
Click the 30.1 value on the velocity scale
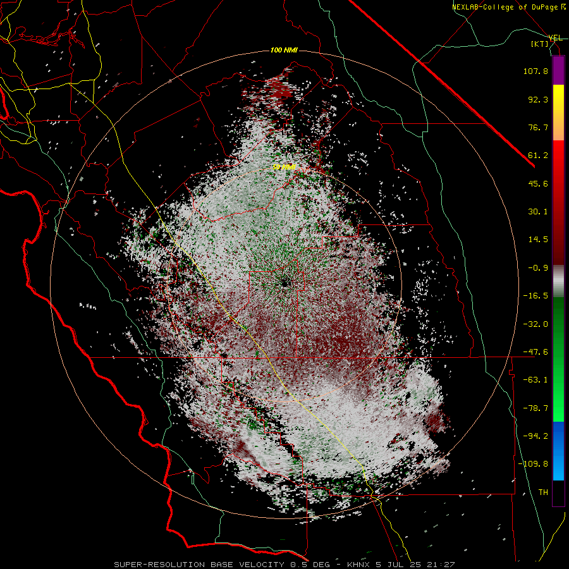coord(538,212)
